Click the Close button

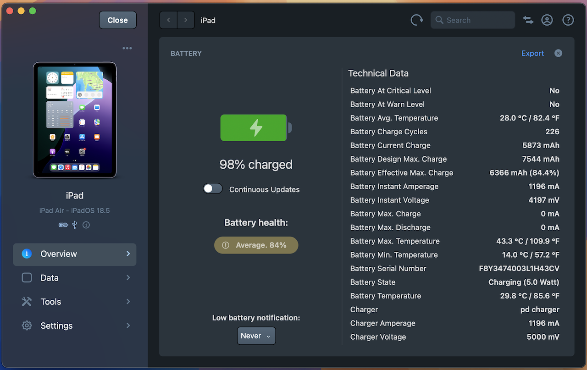[x=118, y=20]
